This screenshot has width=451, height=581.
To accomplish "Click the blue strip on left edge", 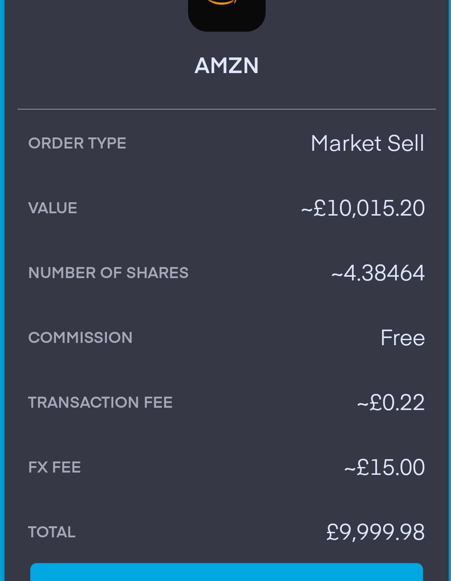I will pos(2,290).
